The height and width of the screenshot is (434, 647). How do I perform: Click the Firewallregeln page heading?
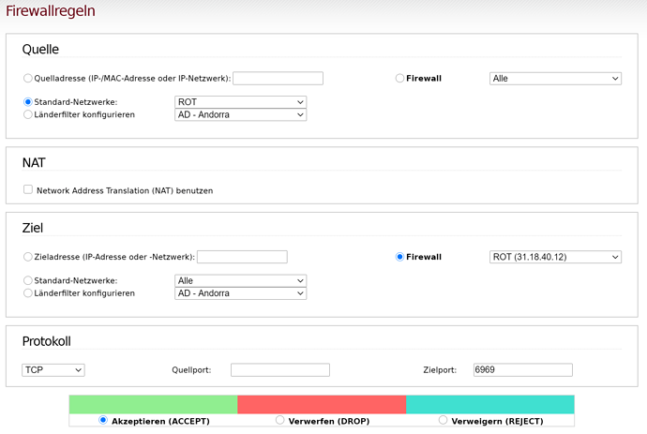click(51, 10)
